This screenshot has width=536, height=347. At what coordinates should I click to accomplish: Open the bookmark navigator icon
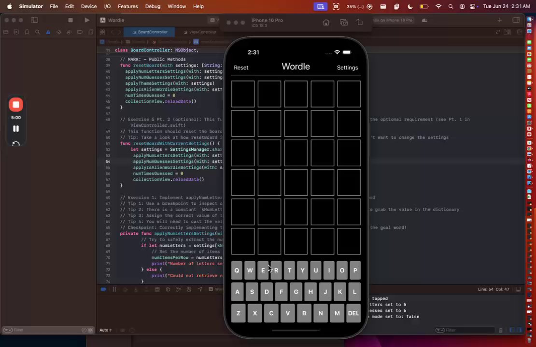[27, 32]
